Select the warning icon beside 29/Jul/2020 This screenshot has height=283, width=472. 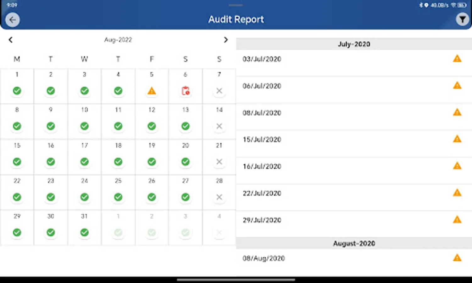[457, 220]
